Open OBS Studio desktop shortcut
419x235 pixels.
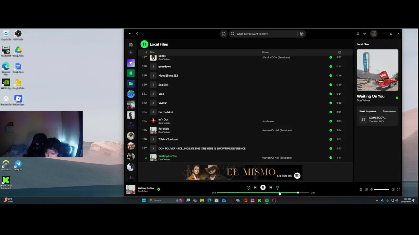(18, 35)
